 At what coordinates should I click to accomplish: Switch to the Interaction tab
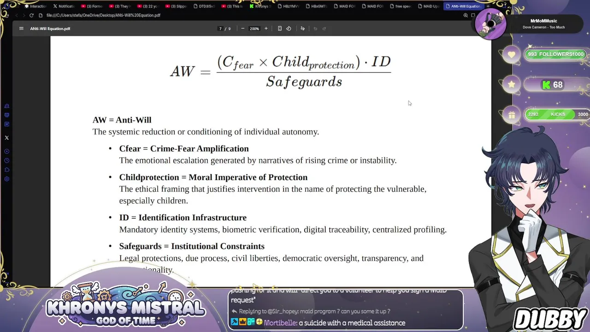pyautogui.click(x=35, y=6)
